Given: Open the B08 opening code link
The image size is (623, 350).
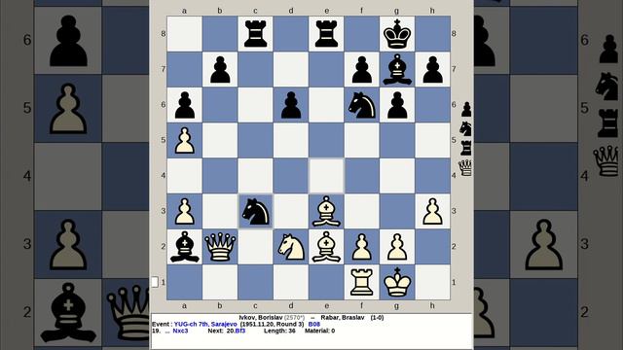Looking at the screenshot, I should tap(313, 324).
